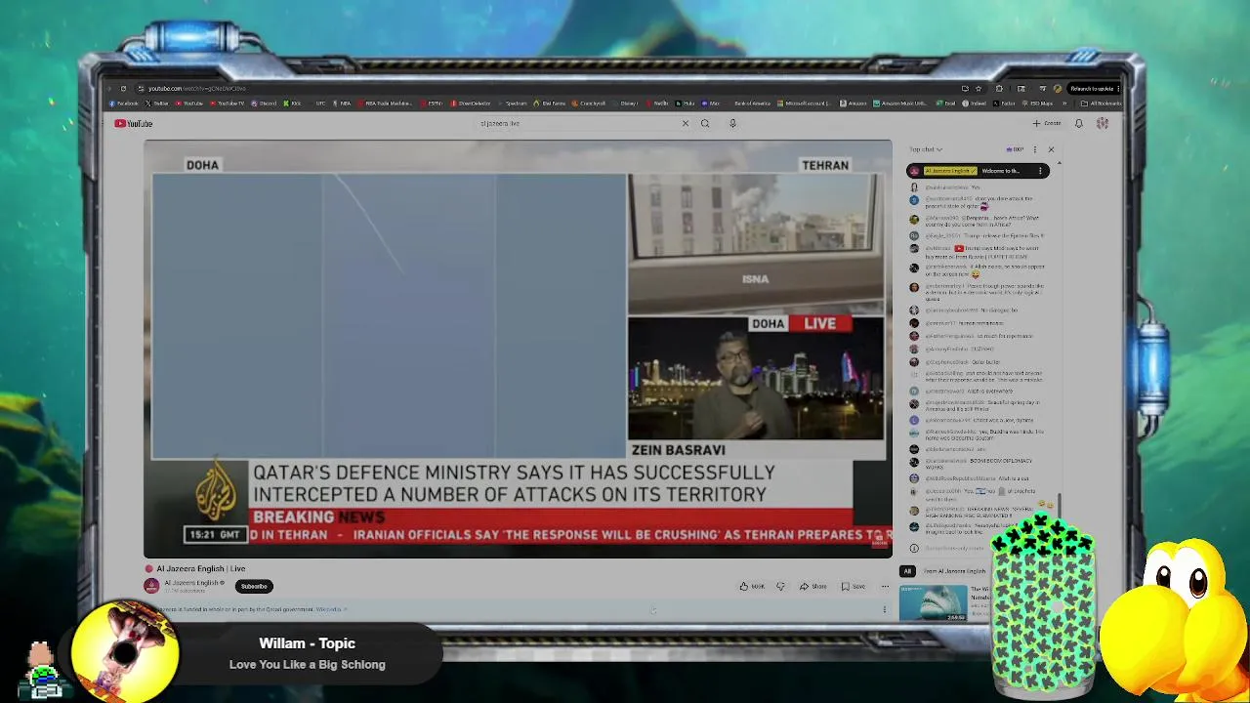
Task: Subscribe to Al Jazeera English channel
Action: coord(254,586)
